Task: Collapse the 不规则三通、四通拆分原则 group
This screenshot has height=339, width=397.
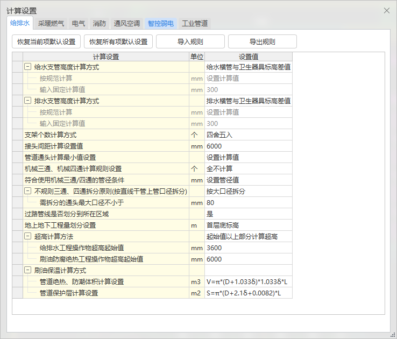Action: coord(27,191)
